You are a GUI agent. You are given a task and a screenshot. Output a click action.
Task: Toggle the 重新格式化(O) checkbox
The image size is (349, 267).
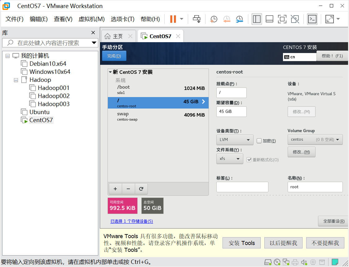point(249,160)
